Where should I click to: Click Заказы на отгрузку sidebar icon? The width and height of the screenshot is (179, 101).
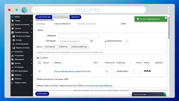tap(12, 25)
